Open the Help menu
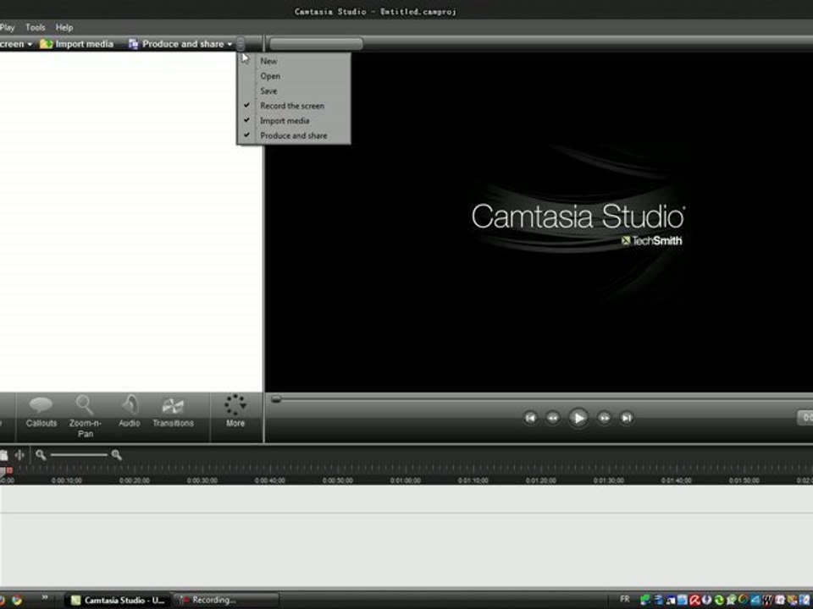Viewport: 813px width, 609px height. click(x=64, y=27)
